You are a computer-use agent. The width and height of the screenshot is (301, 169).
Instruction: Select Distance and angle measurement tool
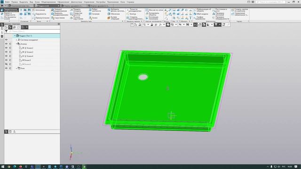click(x=220, y=10)
